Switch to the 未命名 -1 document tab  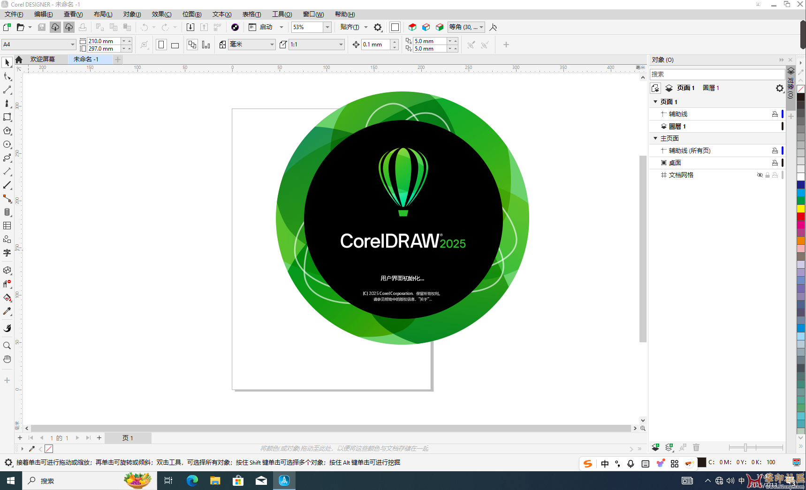pyautogui.click(x=90, y=60)
